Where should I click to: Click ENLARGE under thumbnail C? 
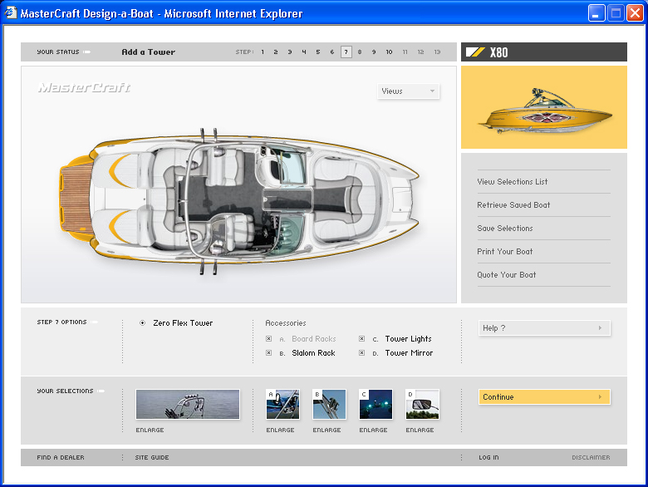[373, 430]
